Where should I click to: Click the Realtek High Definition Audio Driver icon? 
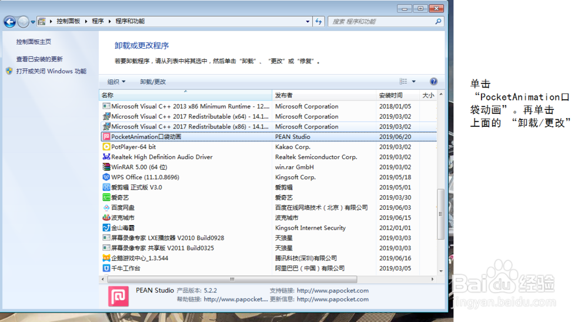[x=106, y=157]
